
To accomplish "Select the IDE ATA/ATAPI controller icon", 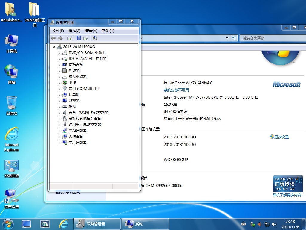I will 65,59.
